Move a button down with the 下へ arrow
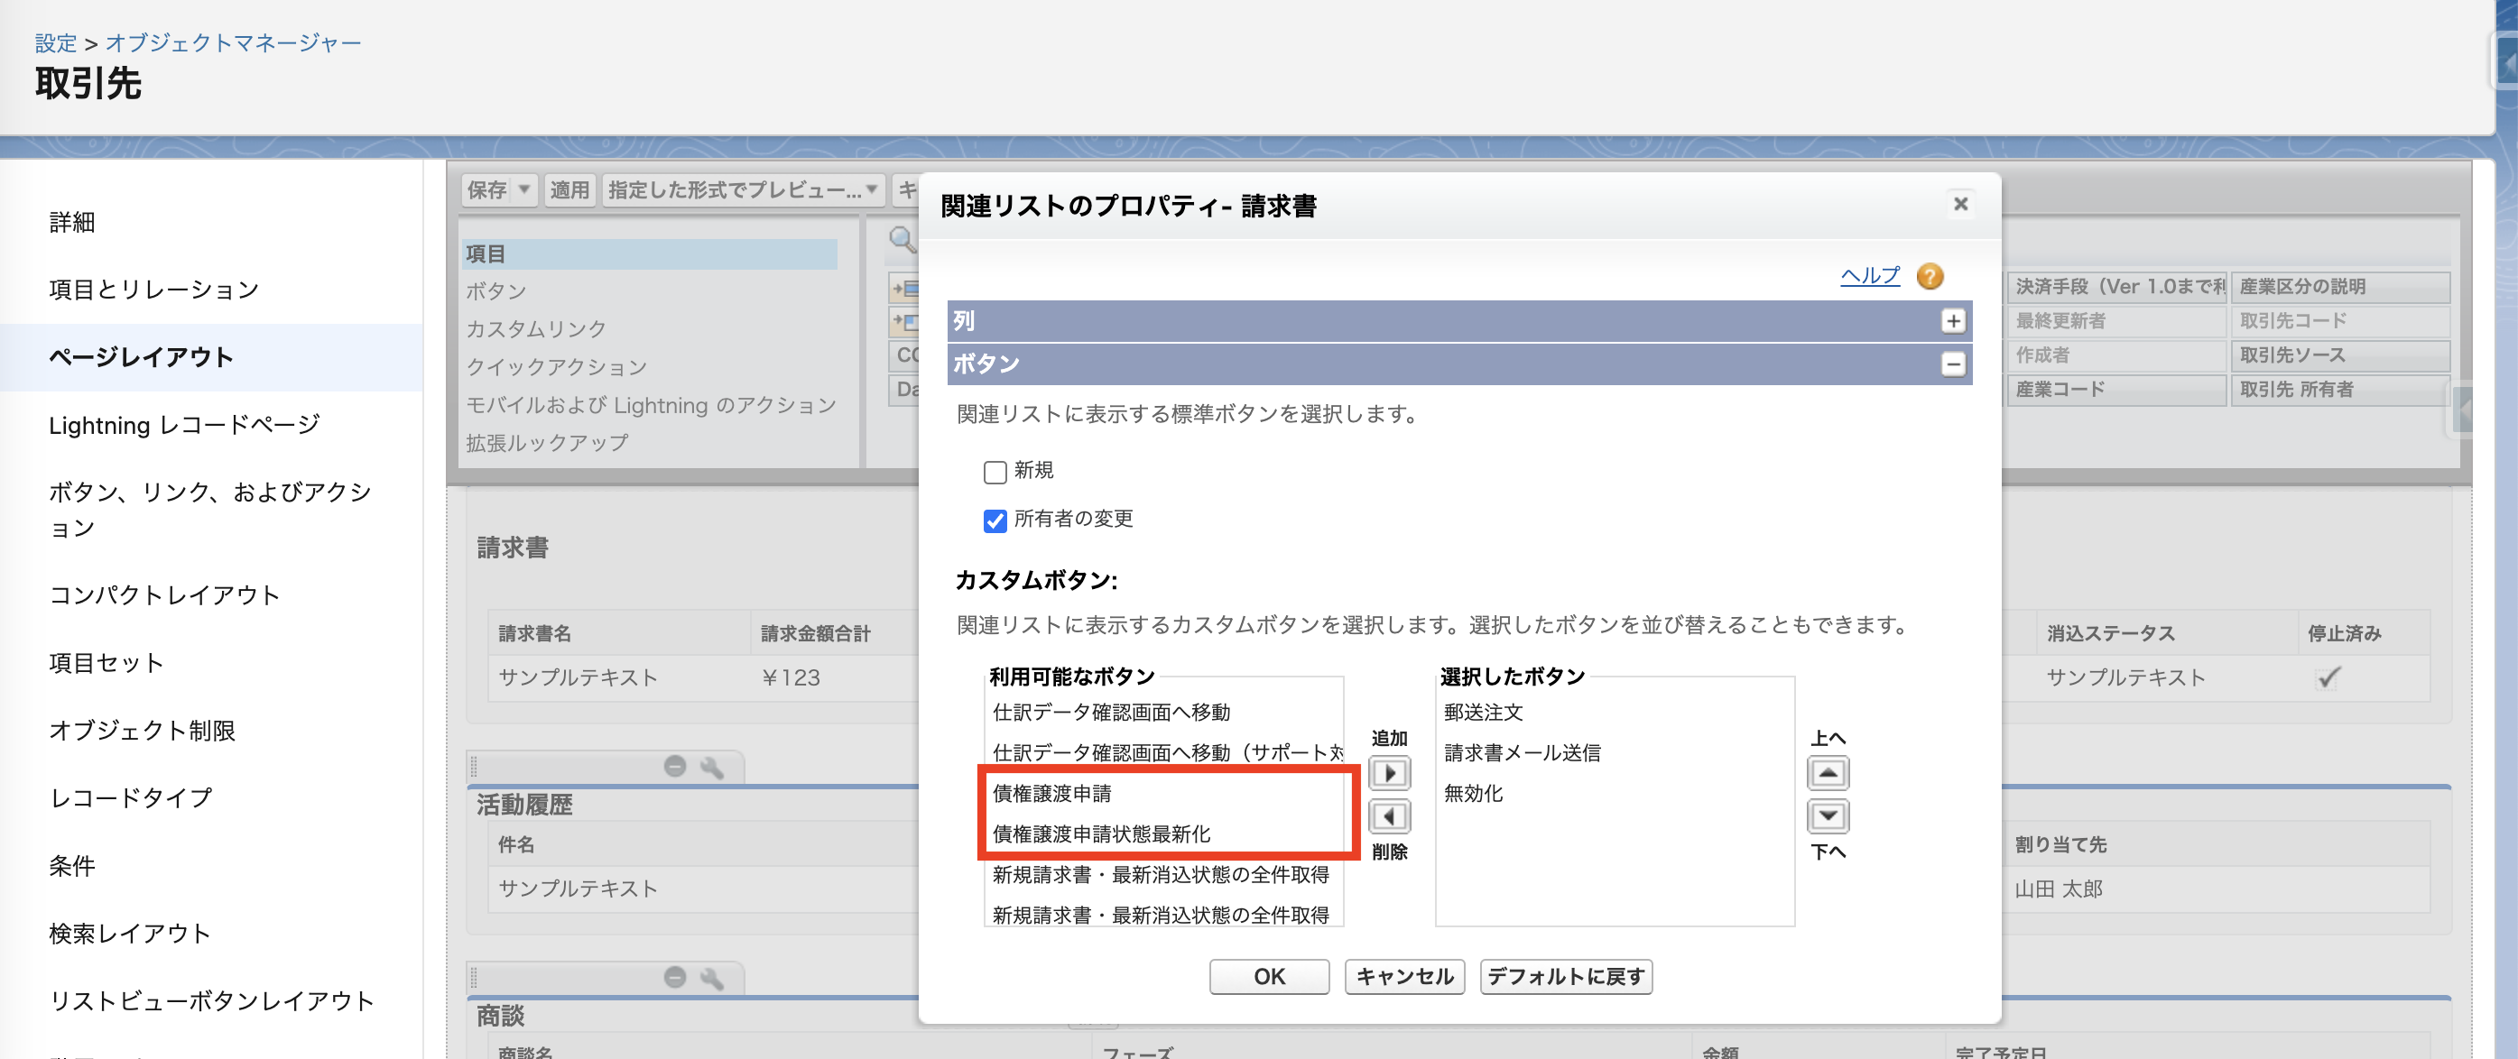This screenshot has width=2518, height=1059. pos(1827,815)
